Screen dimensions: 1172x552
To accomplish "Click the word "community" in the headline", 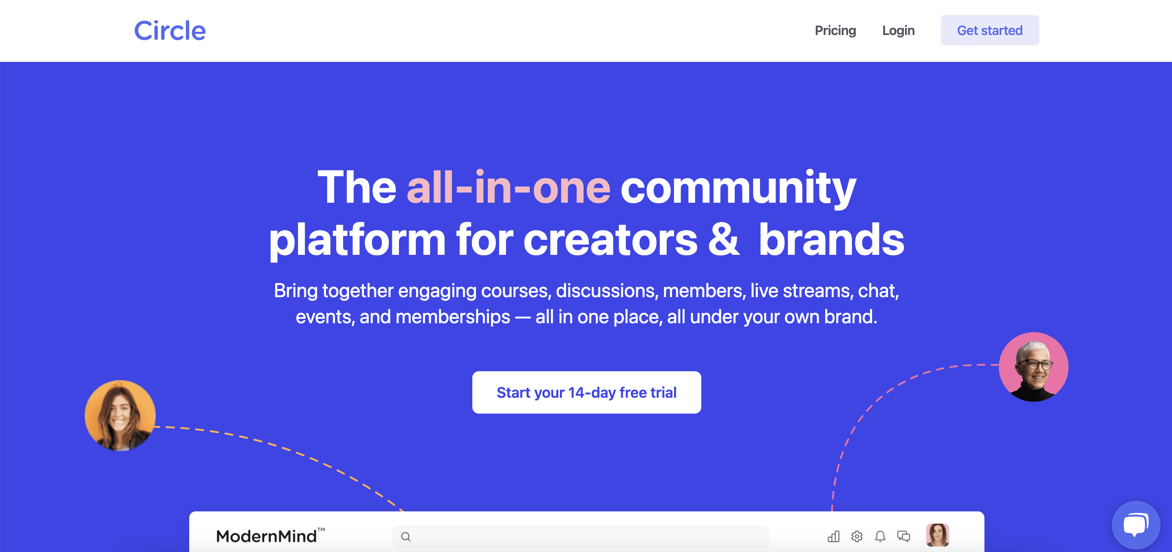I will [x=738, y=187].
